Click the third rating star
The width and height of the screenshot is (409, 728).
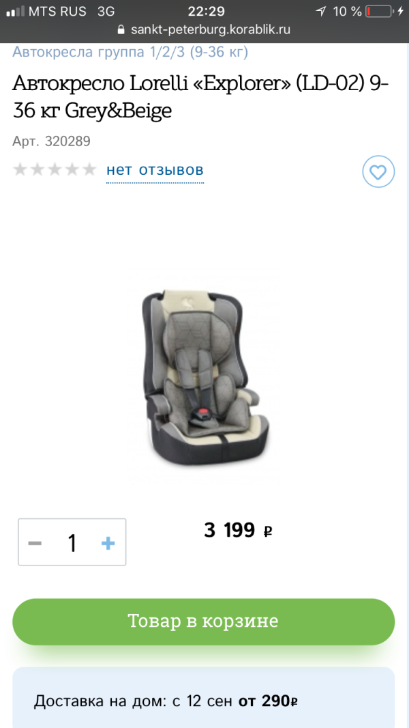(55, 170)
